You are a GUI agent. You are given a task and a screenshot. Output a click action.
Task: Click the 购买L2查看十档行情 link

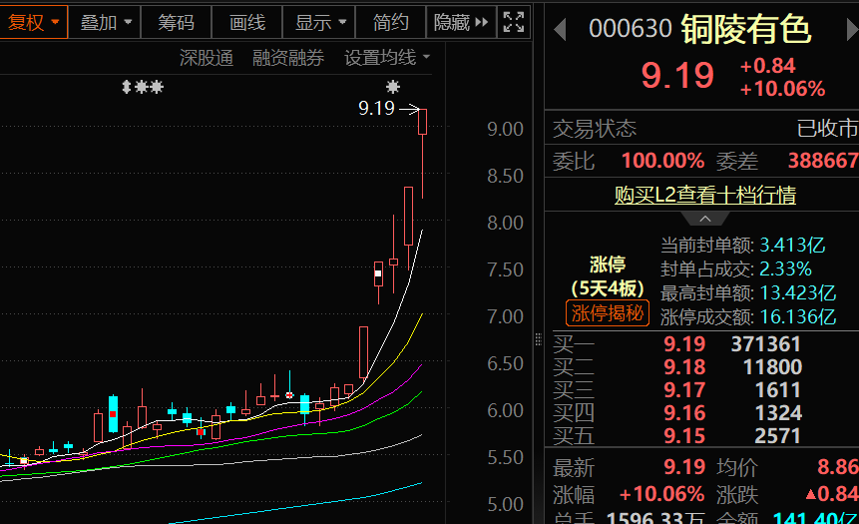pos(705,195)
